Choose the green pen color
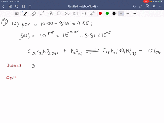Image resolution: width=164 pixels, height=123 pixels. (107, 13)
